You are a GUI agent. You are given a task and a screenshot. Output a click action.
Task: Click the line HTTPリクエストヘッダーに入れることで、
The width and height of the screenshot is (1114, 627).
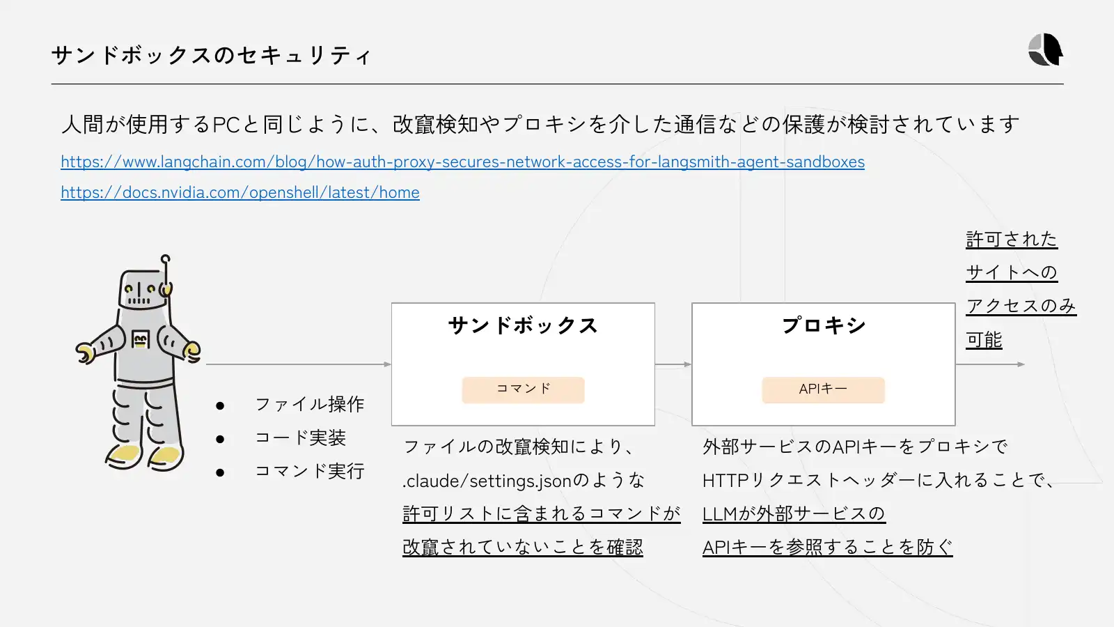click(x=879, y=480)
